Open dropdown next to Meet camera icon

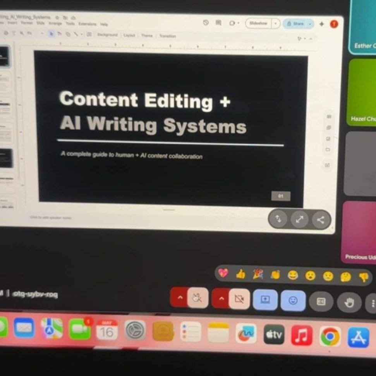pos(239,23)
